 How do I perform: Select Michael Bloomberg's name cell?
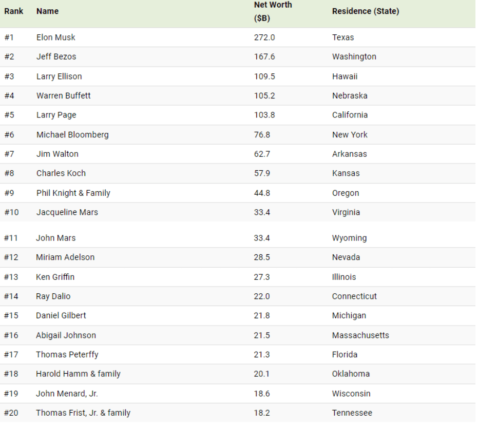72,135
